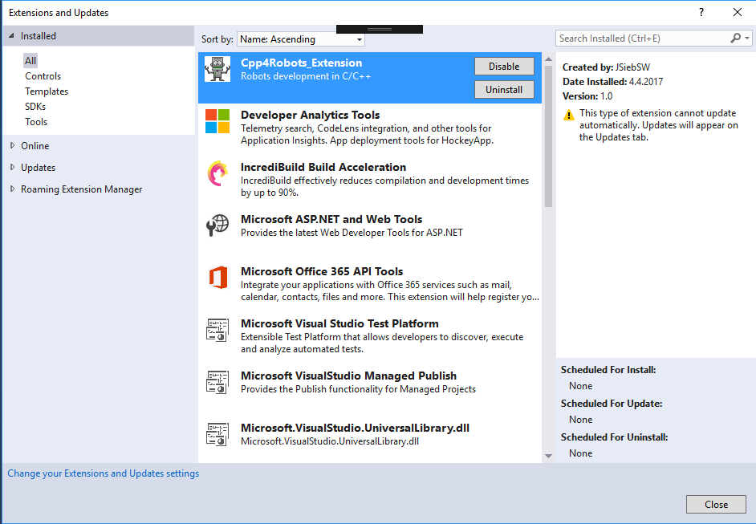Image resolution: width=756 pixels, height=524 pixels.
Task: Select the Developer Analytics Tools title
Action: (x=310, y=116)
